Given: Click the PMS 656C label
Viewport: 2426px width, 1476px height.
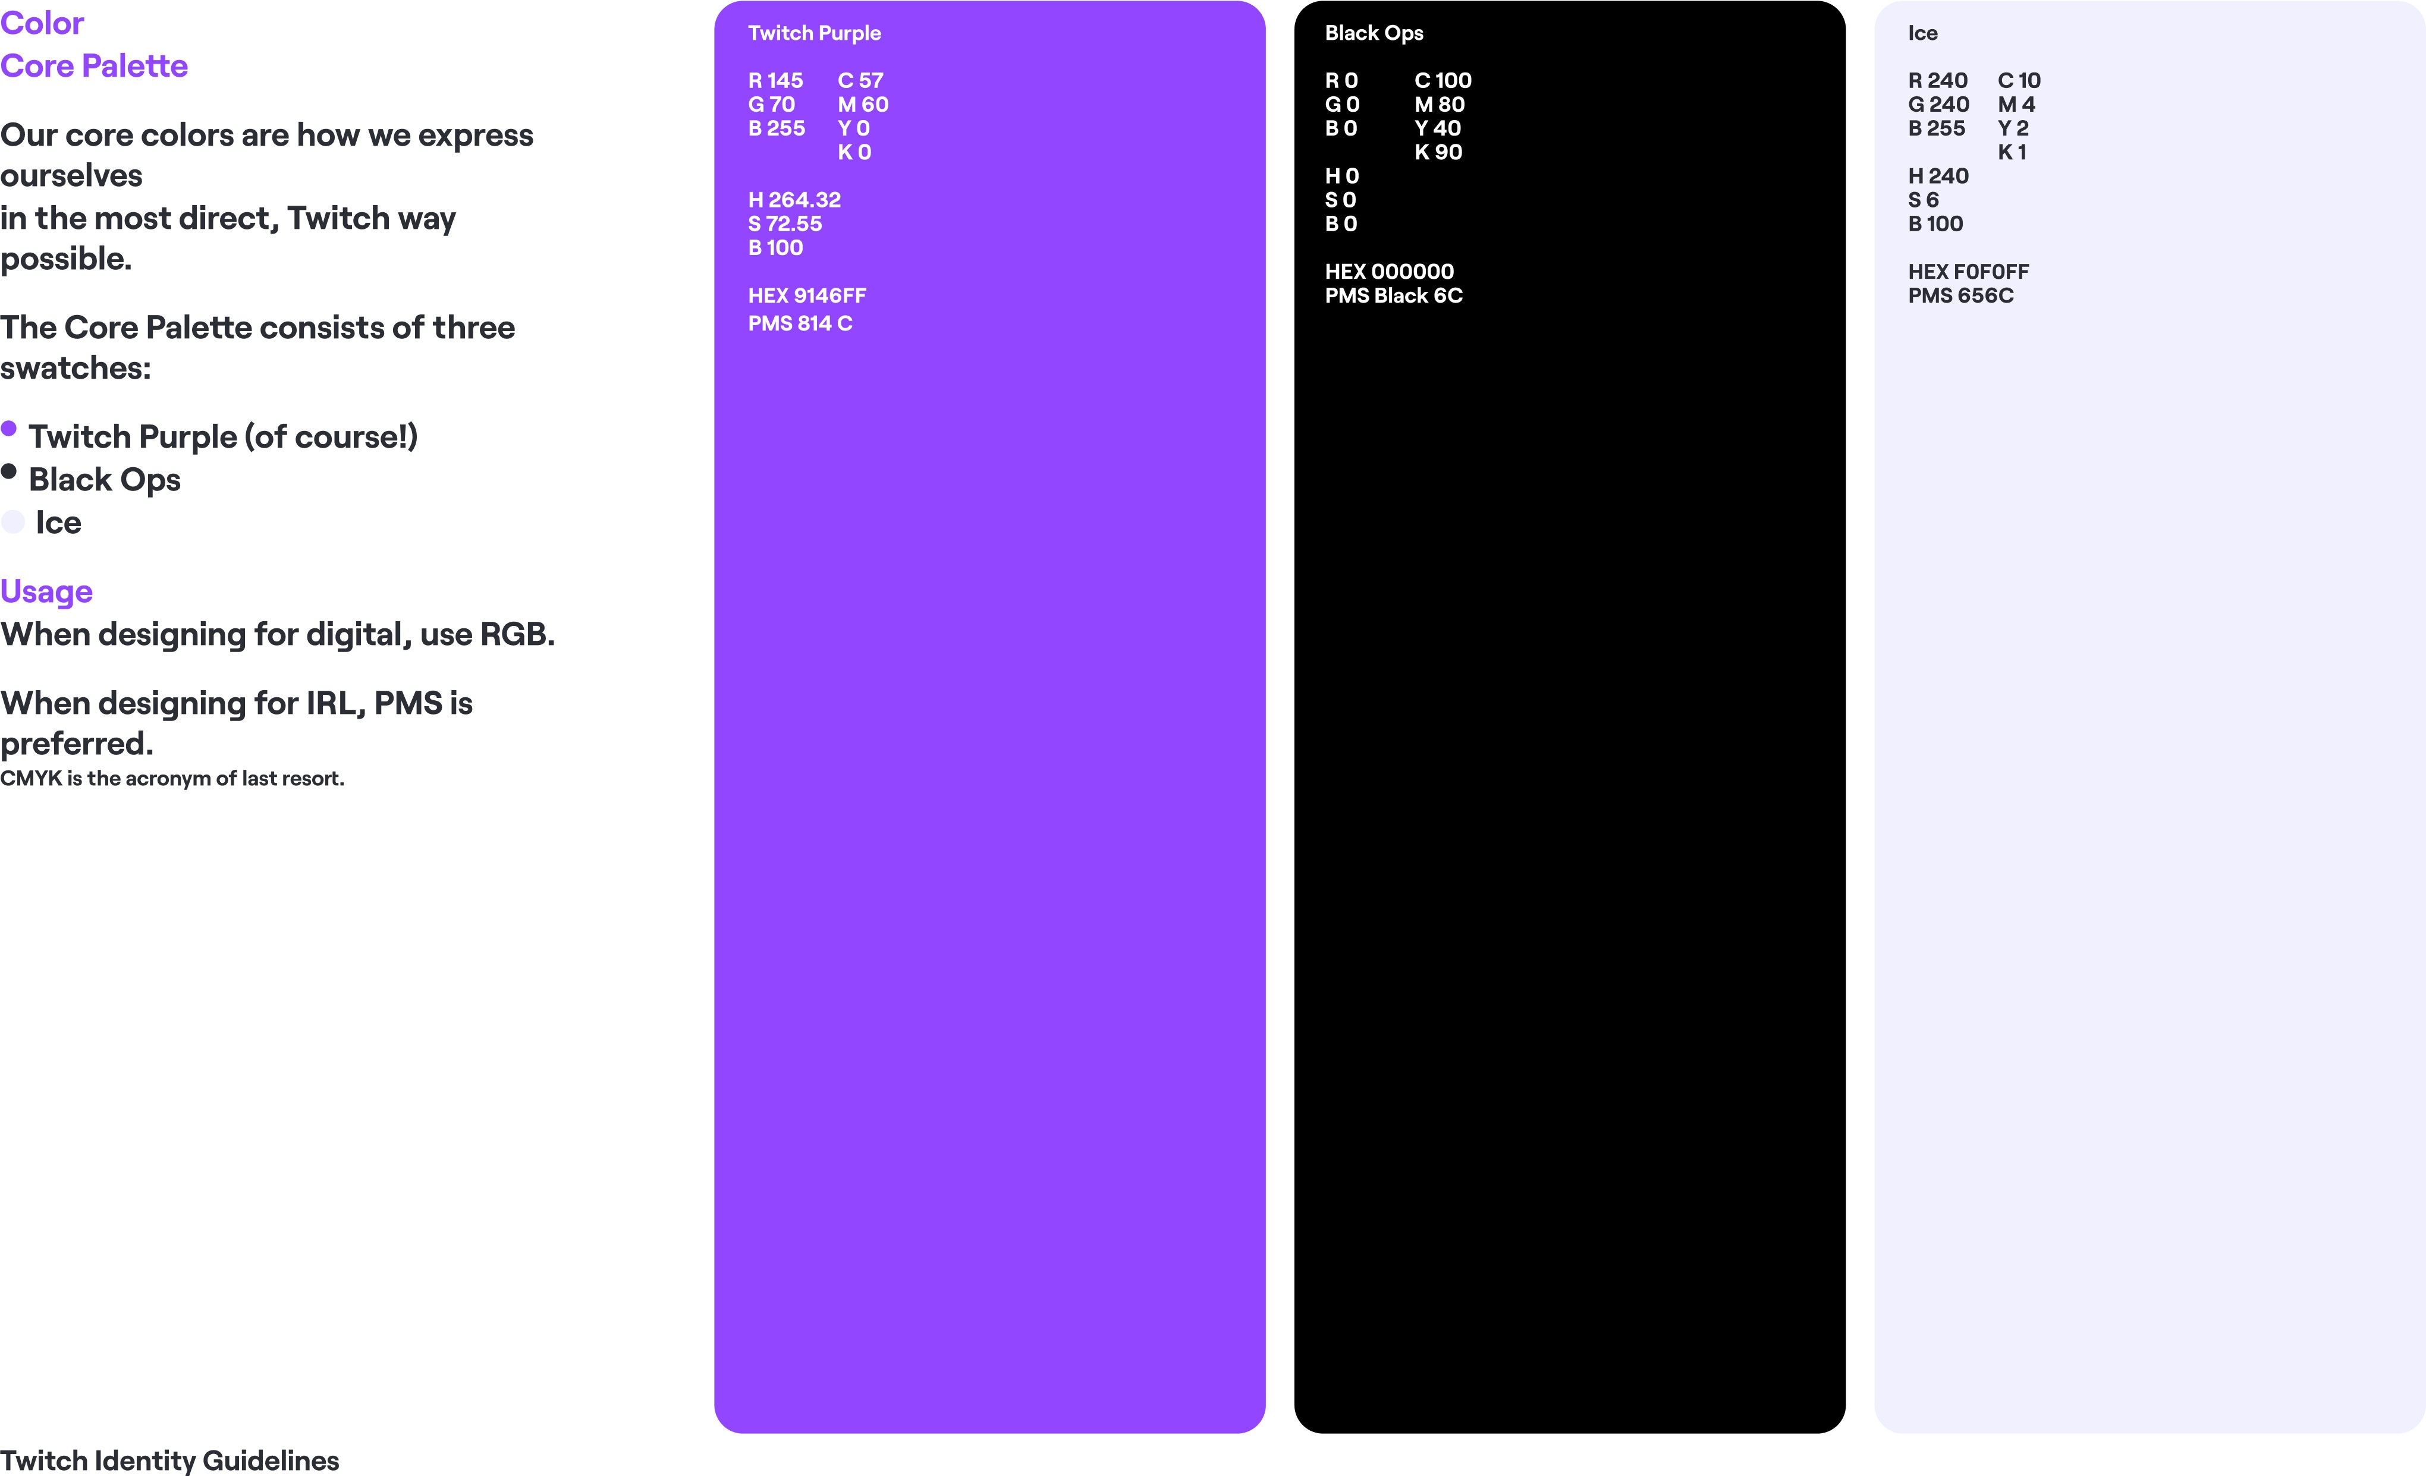Looking at the screenshot, I should 1960,295.
